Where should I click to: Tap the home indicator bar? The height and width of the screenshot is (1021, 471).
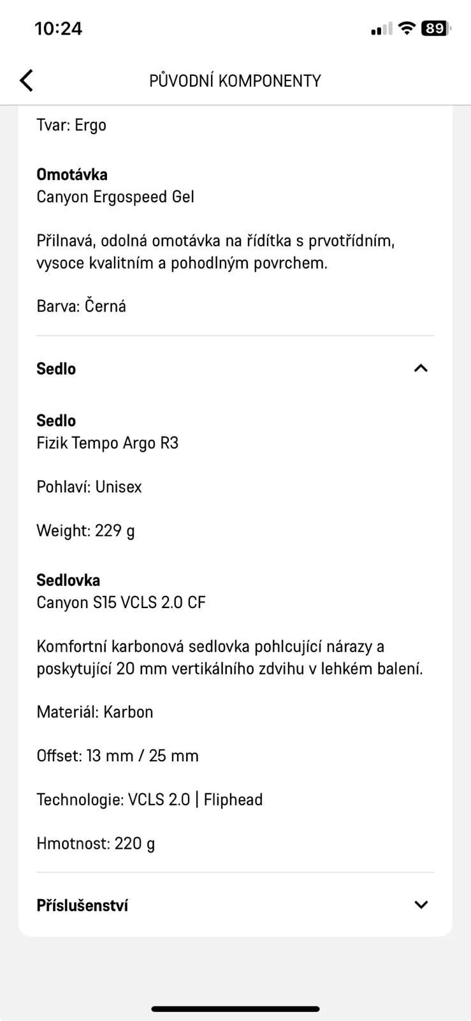(x=235, y=1009)
